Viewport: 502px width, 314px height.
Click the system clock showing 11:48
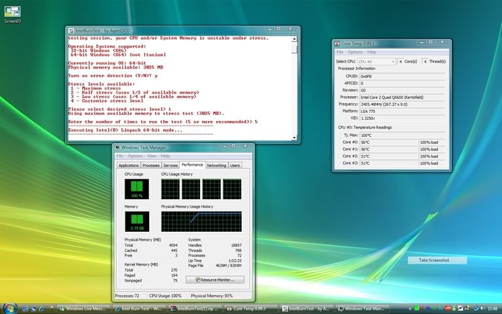493,309
